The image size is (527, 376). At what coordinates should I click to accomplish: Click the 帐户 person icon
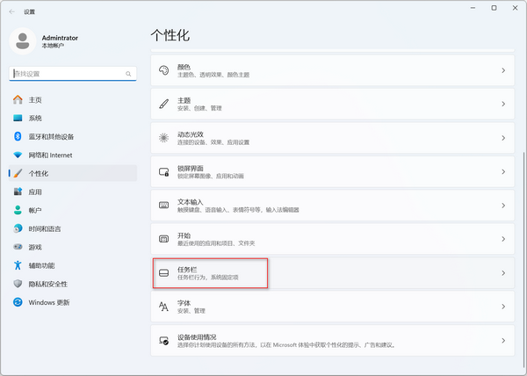click(18, 210)
